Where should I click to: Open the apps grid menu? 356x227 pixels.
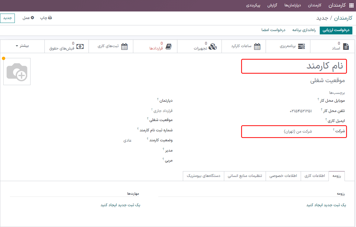point(351,5)
